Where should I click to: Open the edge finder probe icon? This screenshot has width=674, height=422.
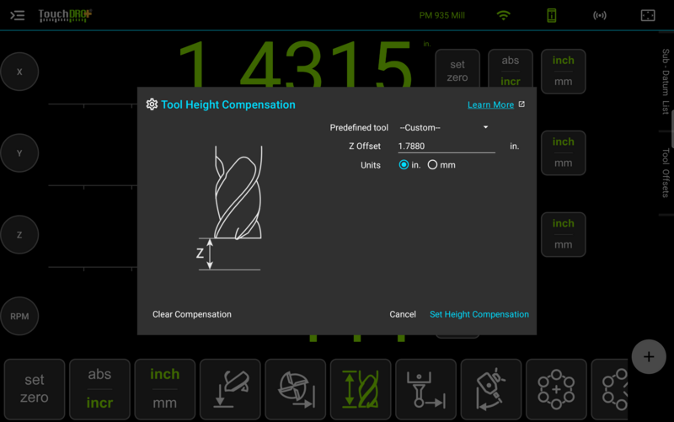point(426,389)
